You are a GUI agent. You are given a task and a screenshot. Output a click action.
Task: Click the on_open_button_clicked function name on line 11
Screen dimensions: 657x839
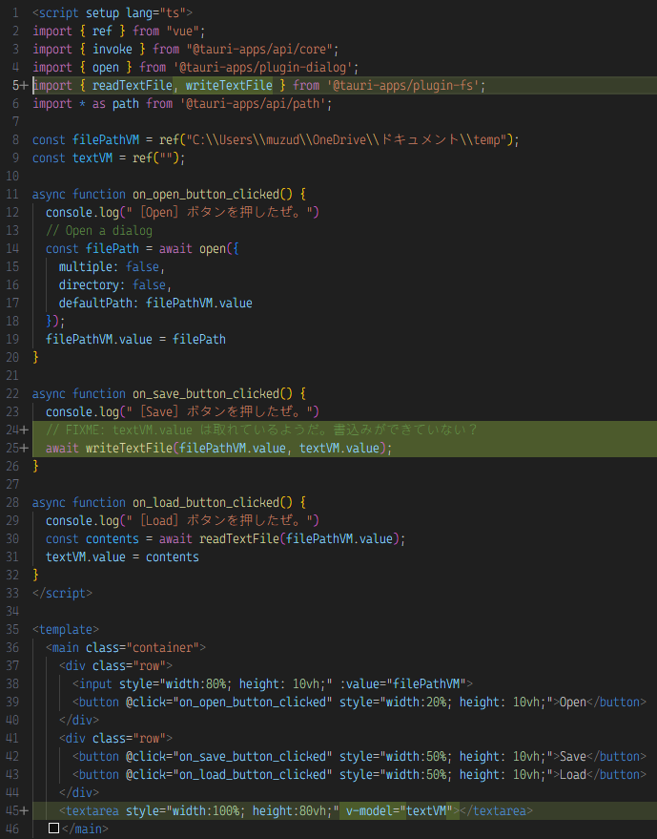tap(206, 194)
